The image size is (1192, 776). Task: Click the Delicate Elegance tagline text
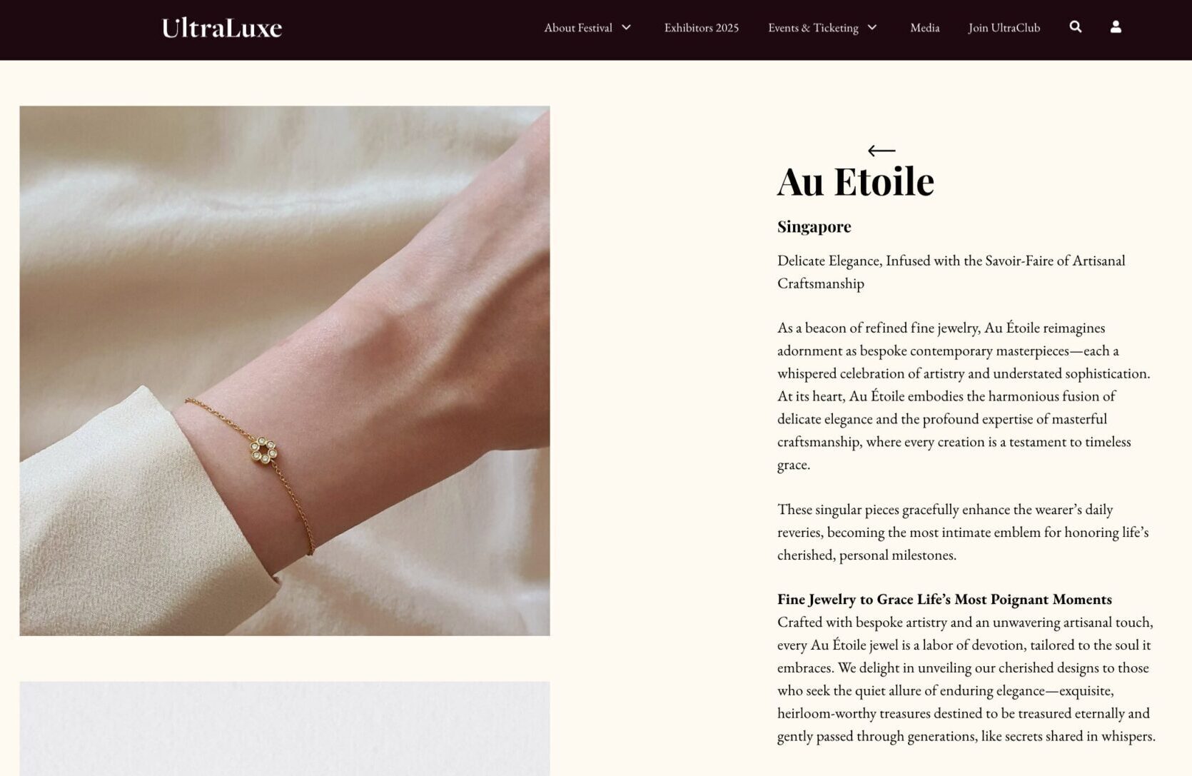[951, 272]
